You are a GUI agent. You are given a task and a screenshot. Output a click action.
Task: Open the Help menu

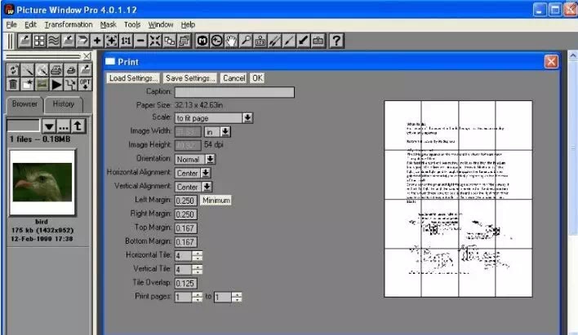click(x=188, y=24)
